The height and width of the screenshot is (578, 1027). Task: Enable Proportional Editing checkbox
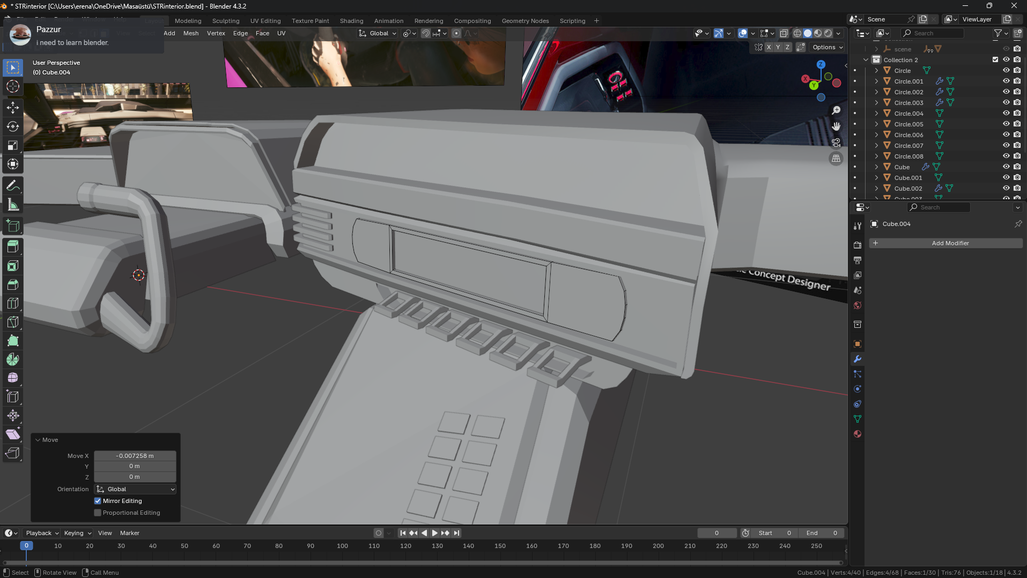coord(98,513)
